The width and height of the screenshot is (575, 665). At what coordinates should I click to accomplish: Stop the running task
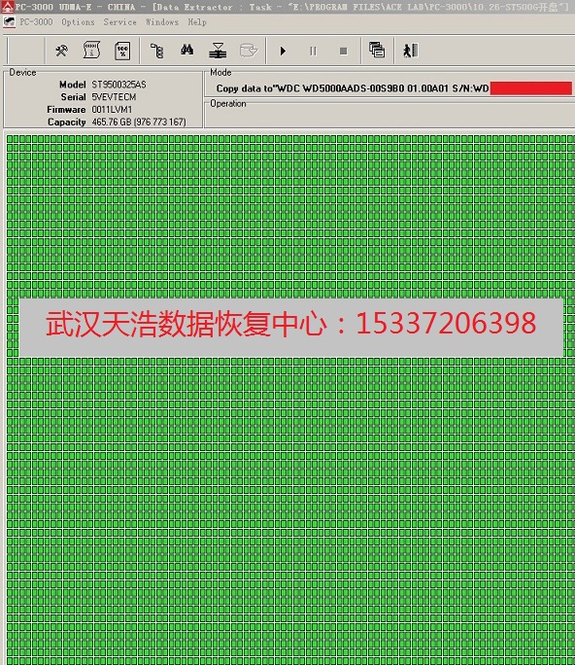(343, 52)
